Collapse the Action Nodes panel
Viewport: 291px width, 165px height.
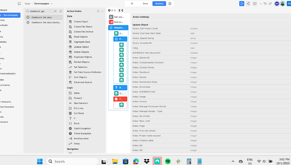pos(102,11)
